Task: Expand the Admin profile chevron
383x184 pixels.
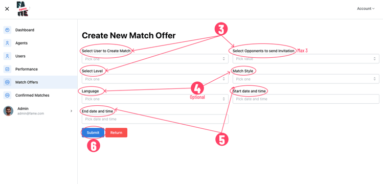Action: 71,111
